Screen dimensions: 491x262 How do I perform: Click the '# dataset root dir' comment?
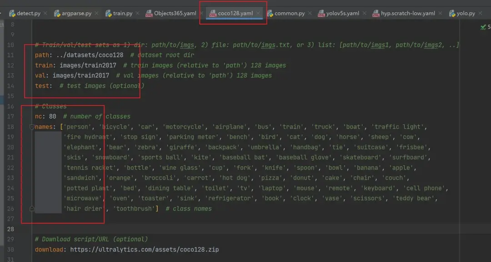(162, 55)
